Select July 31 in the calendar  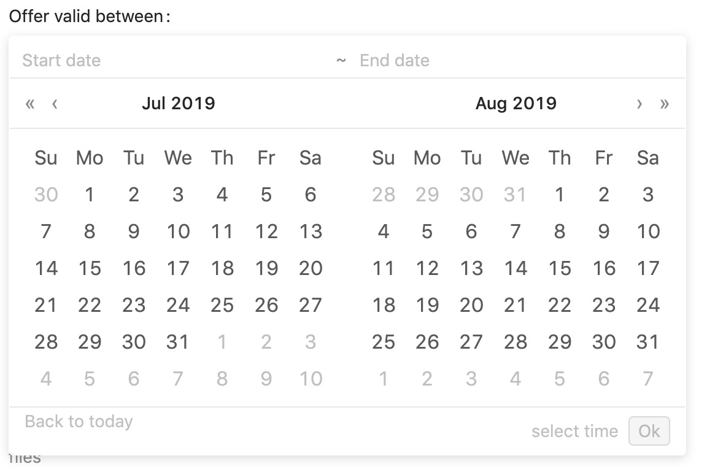point(177,342)
